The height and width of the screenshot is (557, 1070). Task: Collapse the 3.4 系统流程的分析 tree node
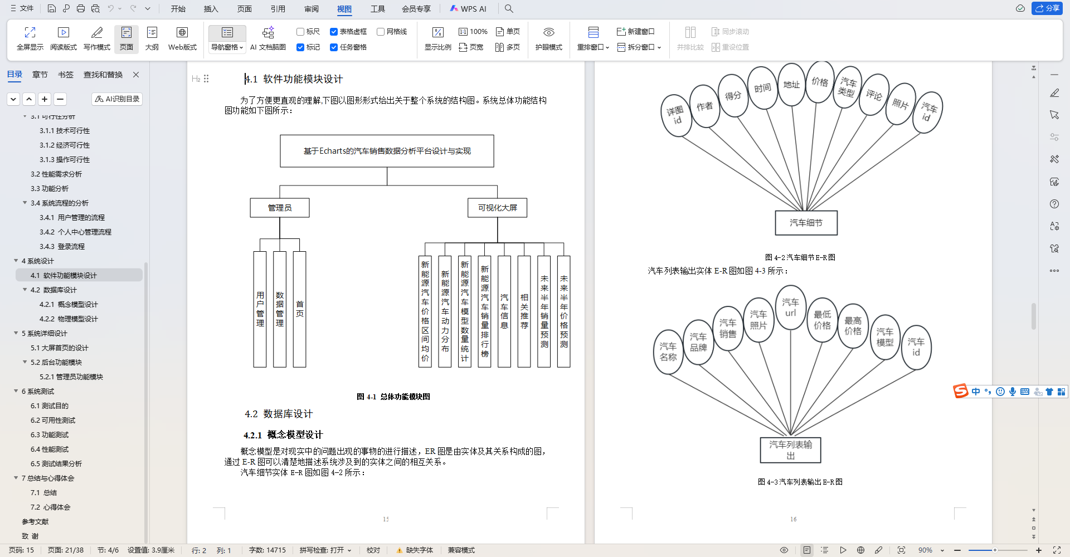click(25, 203)
